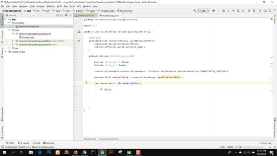Click the Profile app gauge icon
Image resolution: width=277 pixels, height=156 pixels.
(233, 11)
